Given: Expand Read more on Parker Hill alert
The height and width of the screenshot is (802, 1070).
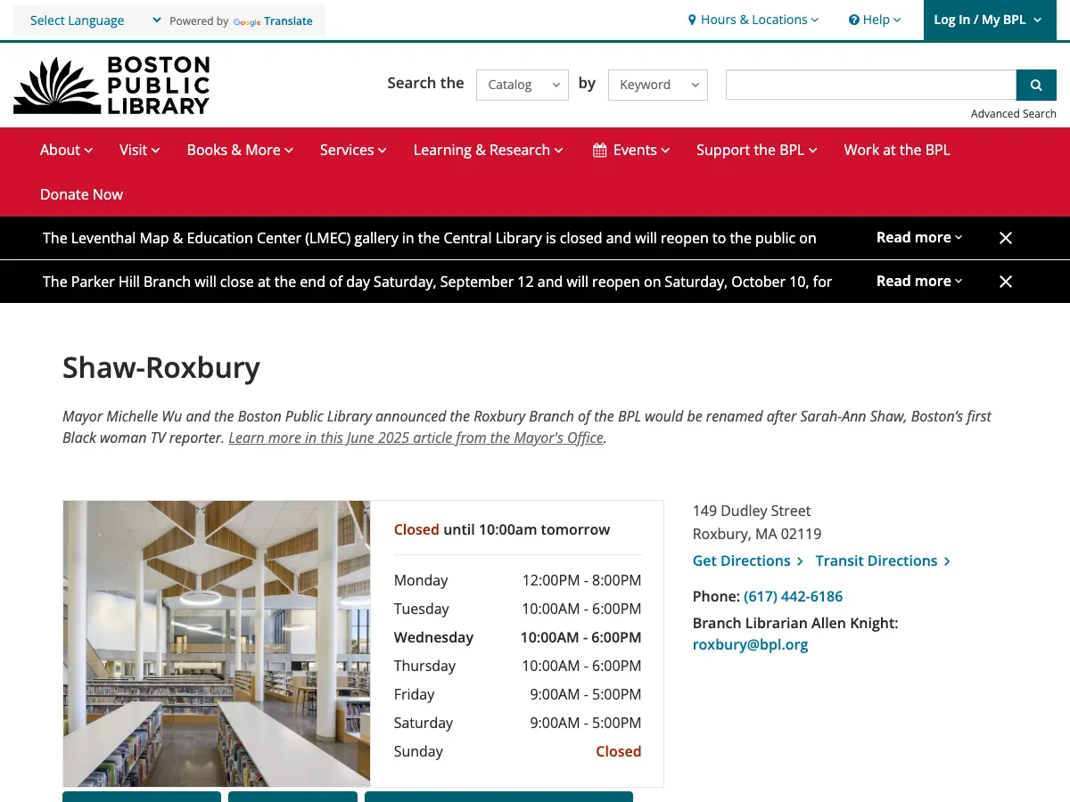Looking at the screenshot, I should point(919,281).
